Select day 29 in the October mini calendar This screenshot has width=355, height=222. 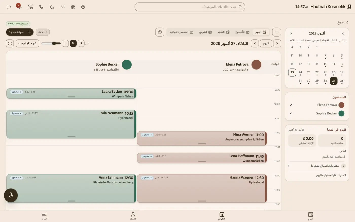317,81
